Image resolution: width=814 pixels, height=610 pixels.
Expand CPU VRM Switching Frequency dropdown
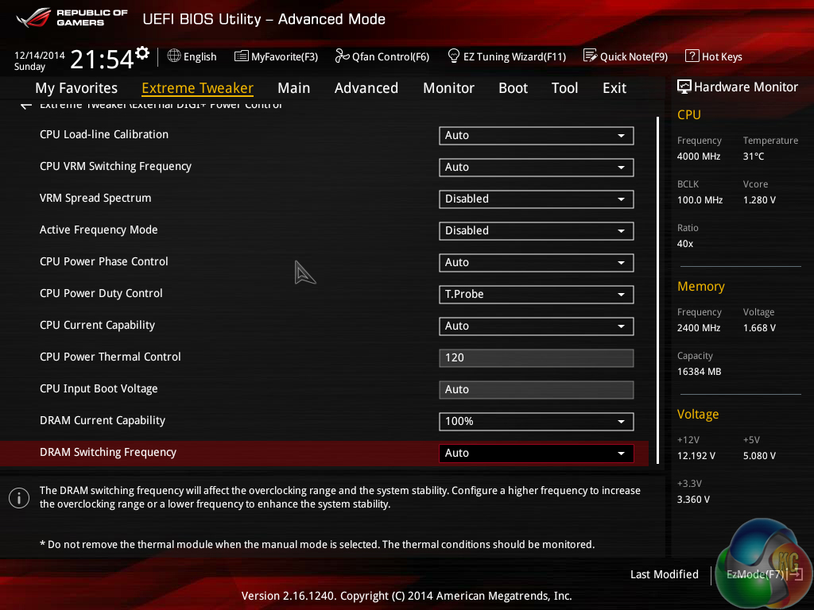point(537,167)
